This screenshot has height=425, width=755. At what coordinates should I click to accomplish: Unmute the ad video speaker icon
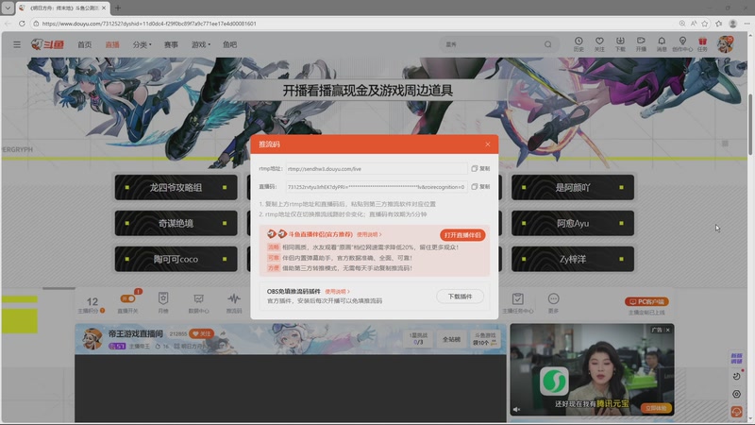[x=516, y=409]
